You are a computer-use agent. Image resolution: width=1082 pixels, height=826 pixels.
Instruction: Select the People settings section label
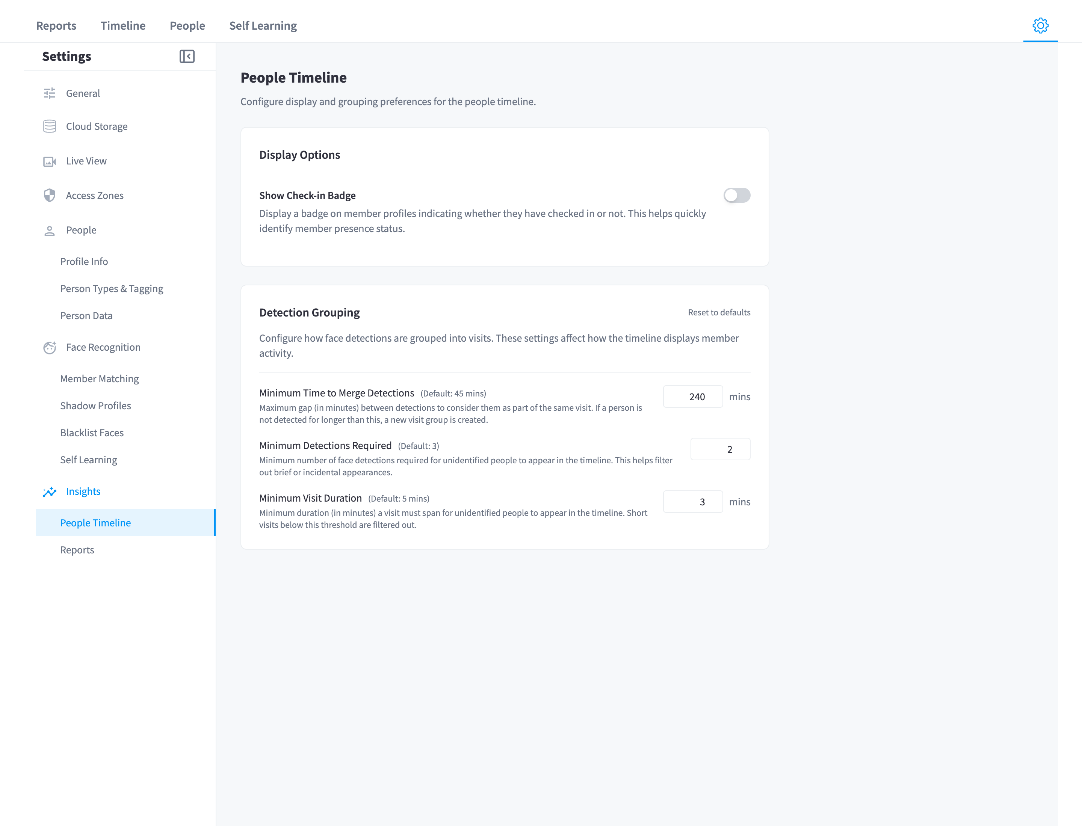[81, 230]
